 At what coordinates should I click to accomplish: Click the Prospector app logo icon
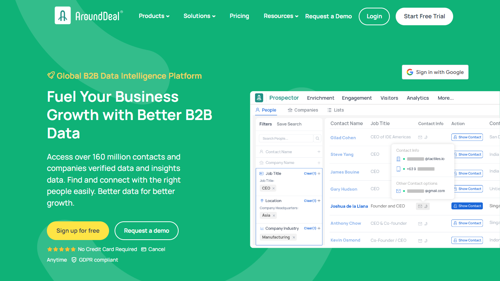(x=259, y=98)
